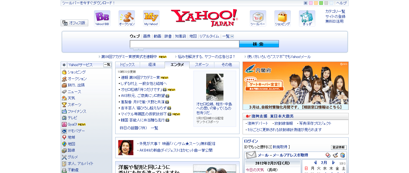Open the オークション gavel icon in header

(x=126, y=18)
